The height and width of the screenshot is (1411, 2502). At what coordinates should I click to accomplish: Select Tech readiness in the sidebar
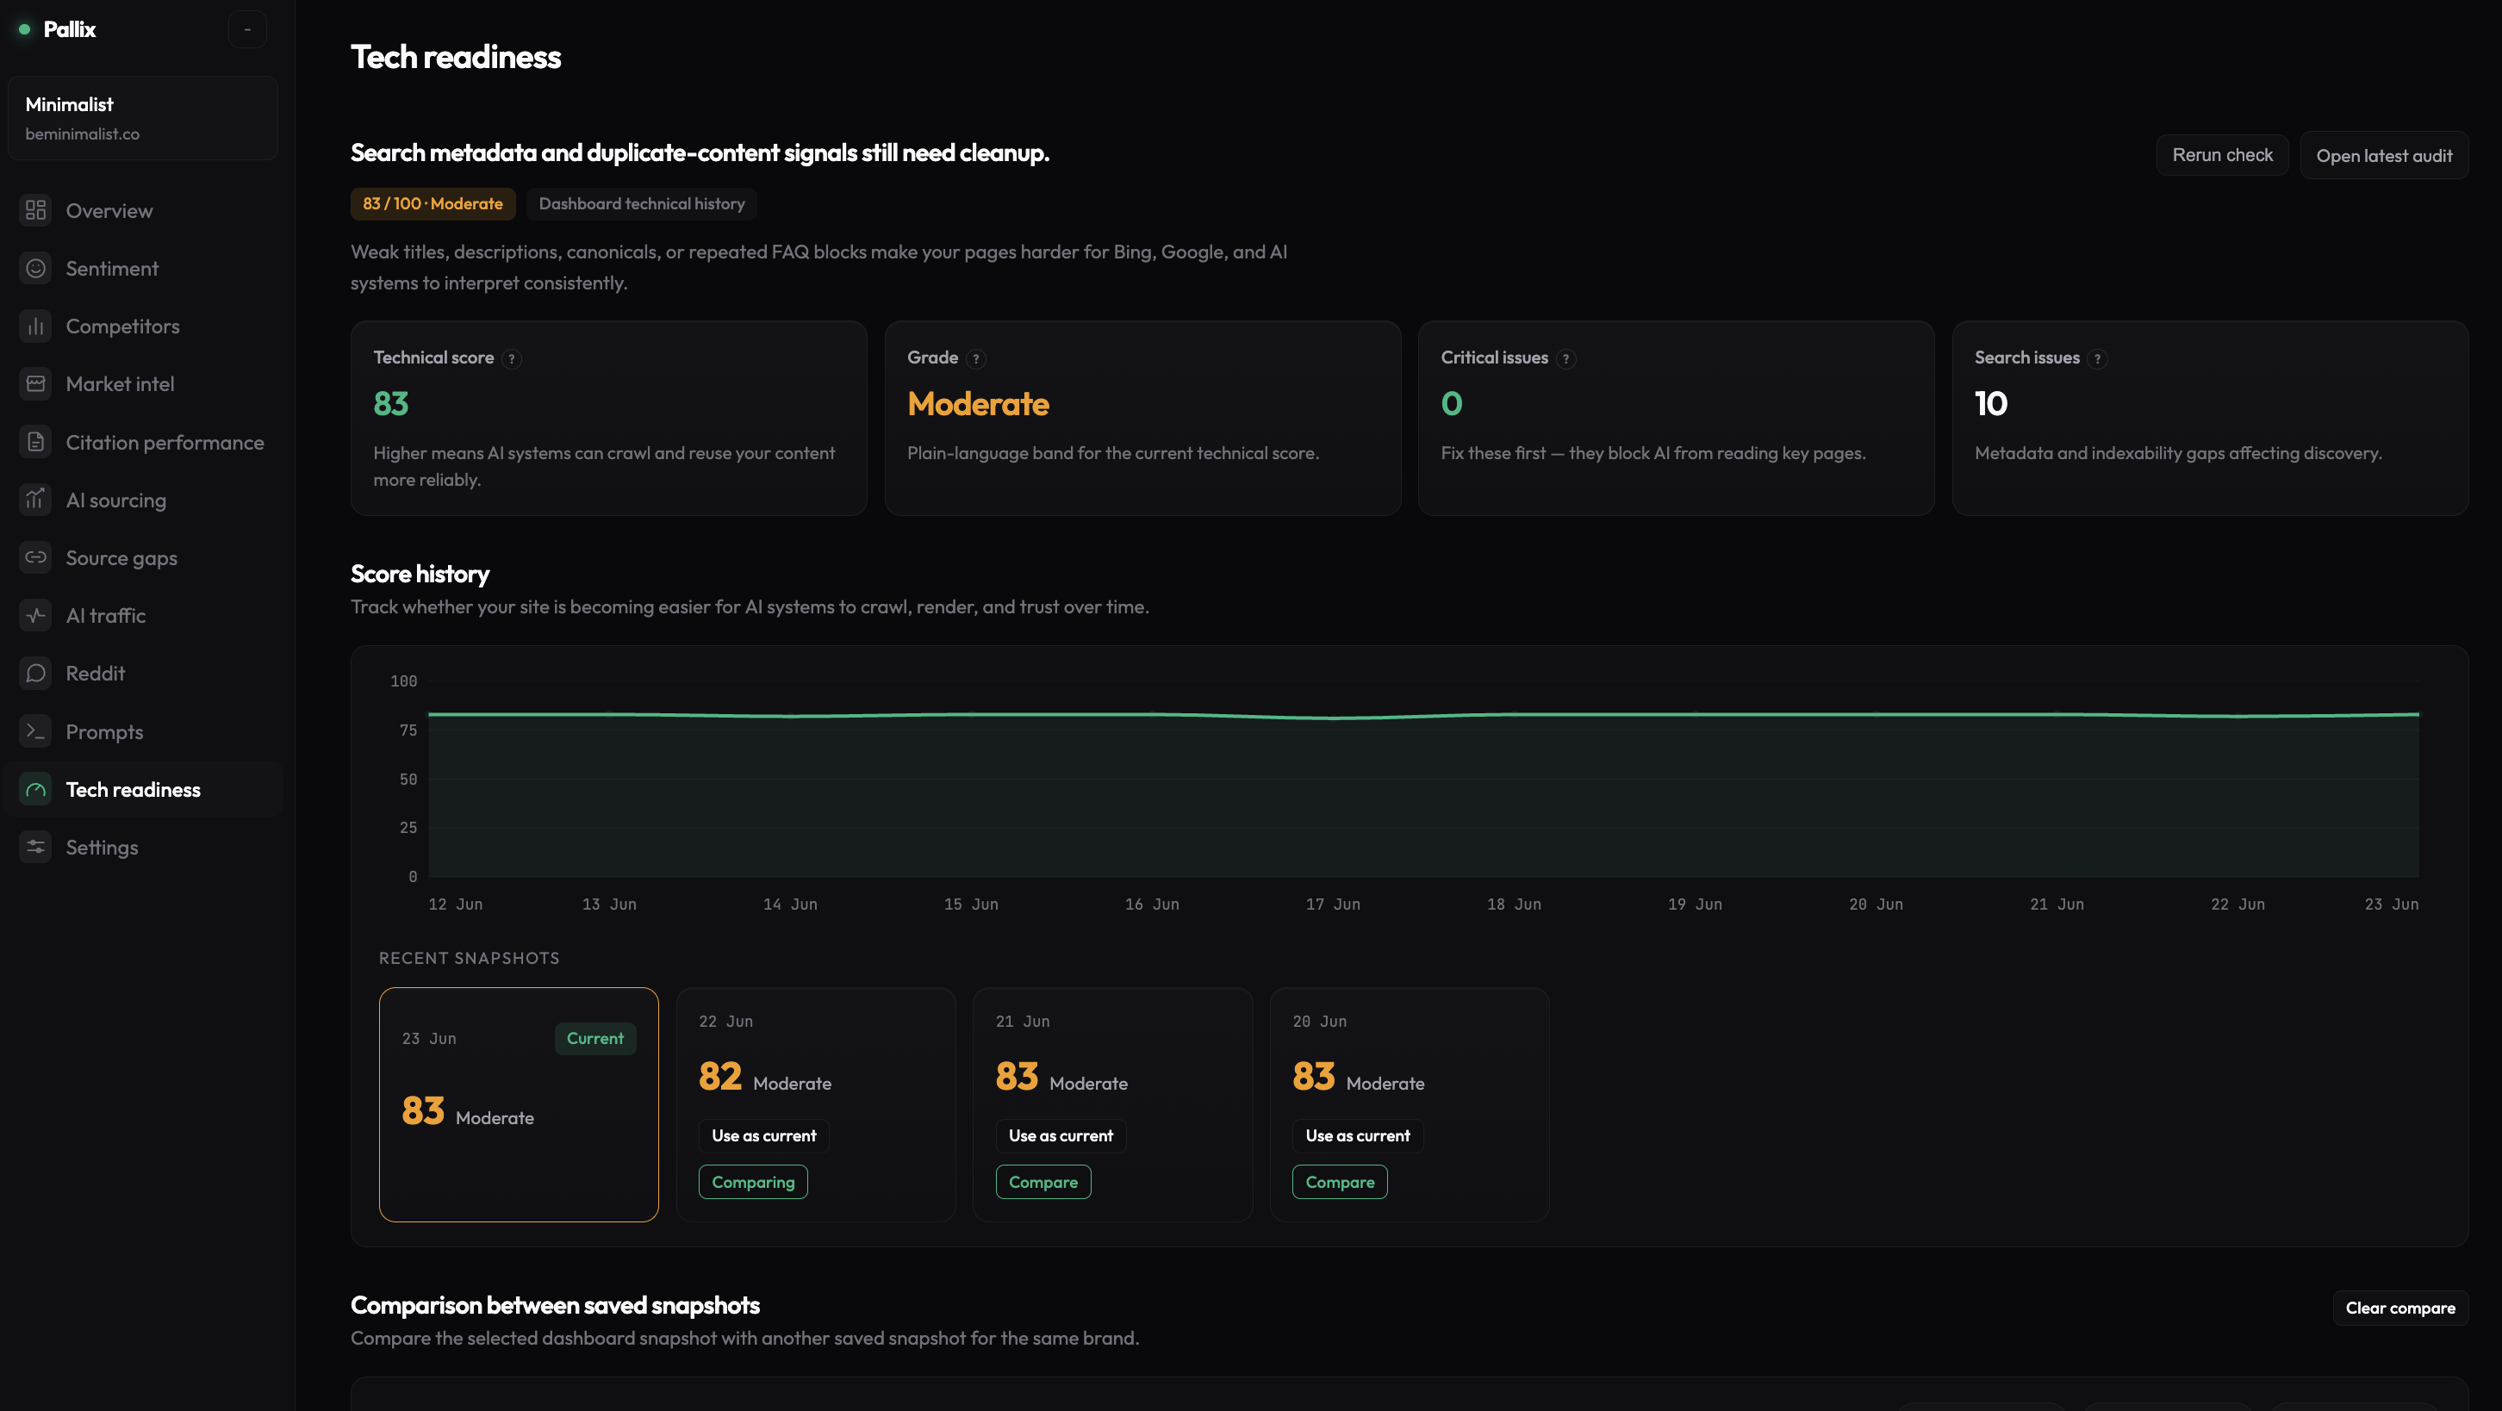click(143, 790)
